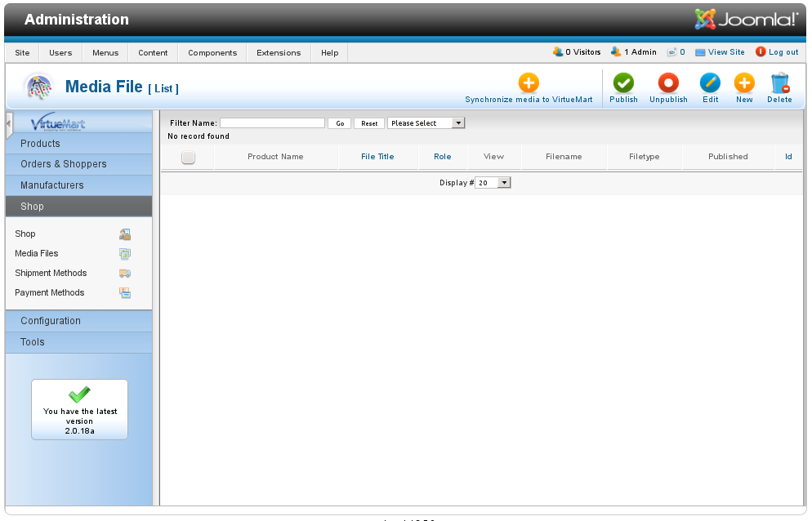Open the Please Select filter dropdown

(426, 123)
